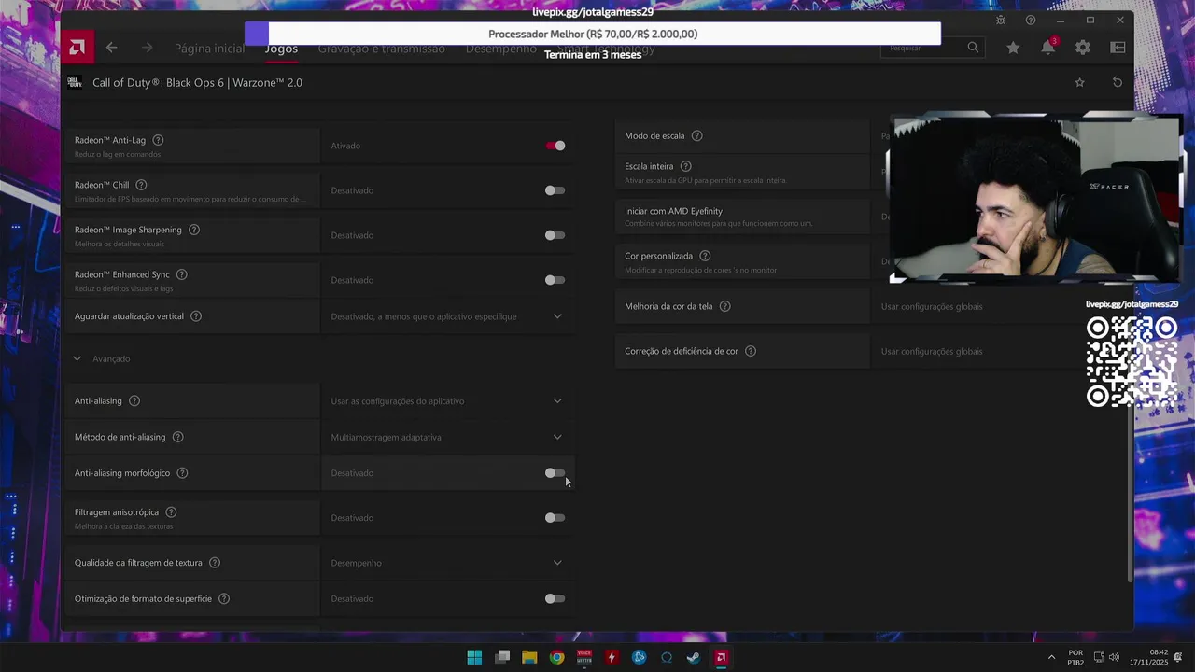Mark Call of Duty profile as favorite
This screenshot has width=1195, height=672.
coord(1080,82)
